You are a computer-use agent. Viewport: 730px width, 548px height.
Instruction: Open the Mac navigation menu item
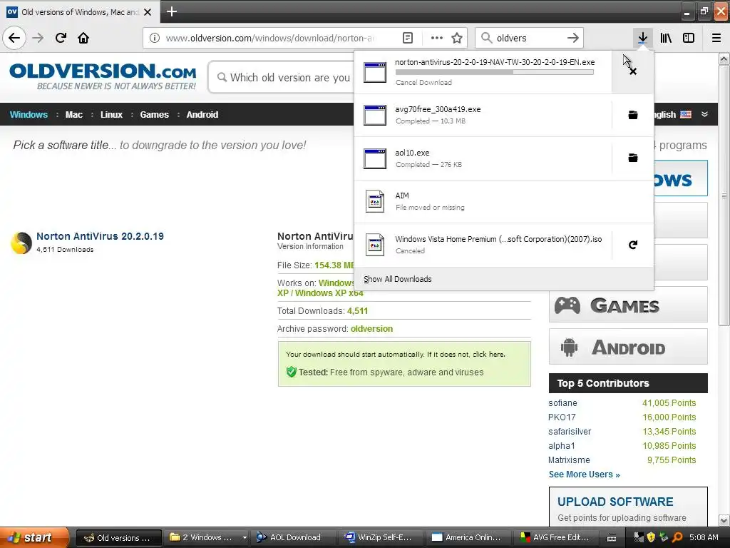point(73,115)
